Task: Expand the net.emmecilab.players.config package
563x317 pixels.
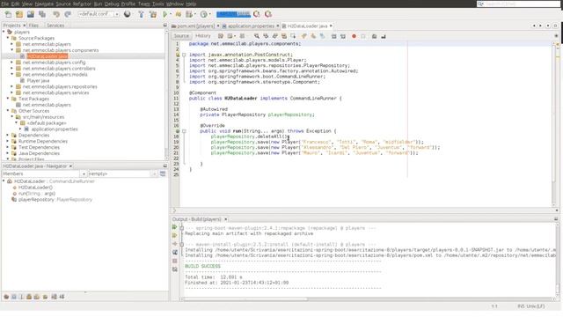Action: [x=11, y=63]
